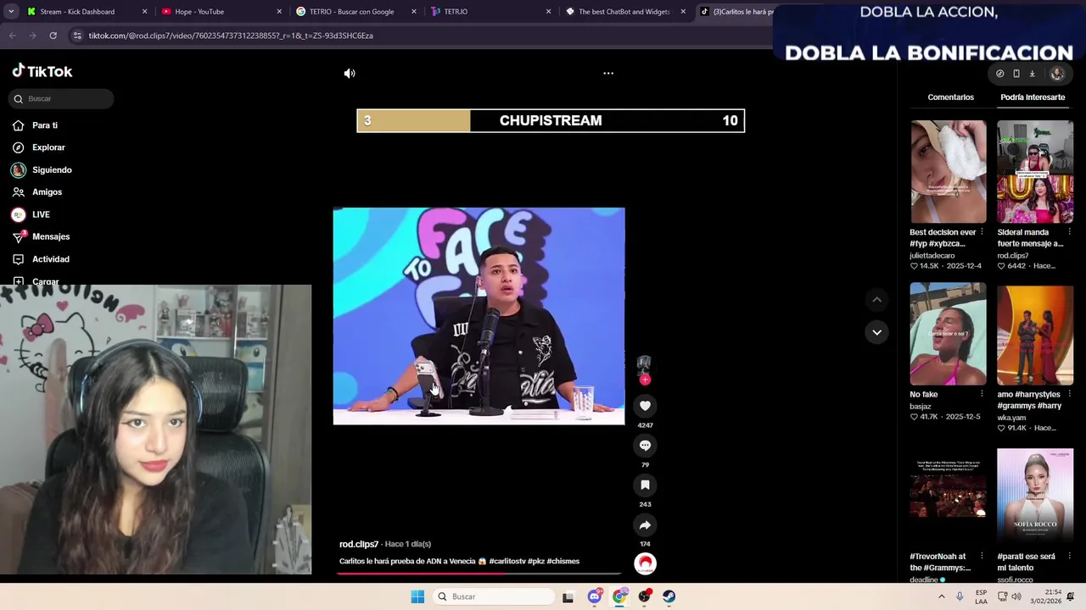Viewport: 1086px width, 610px height.
Task: Share the video with the arrow icon
Action: pos(645,525)
